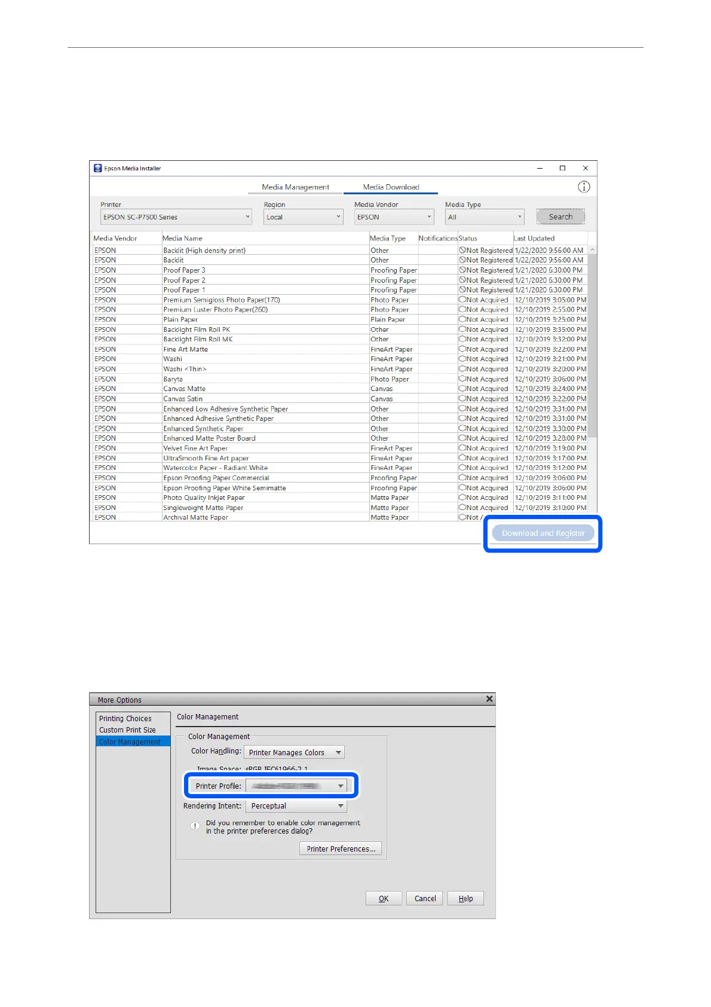The height and width of the screenshot is (1007, 711).
Task: Click Help in More Options dialog
Action: tap(465, 898)
